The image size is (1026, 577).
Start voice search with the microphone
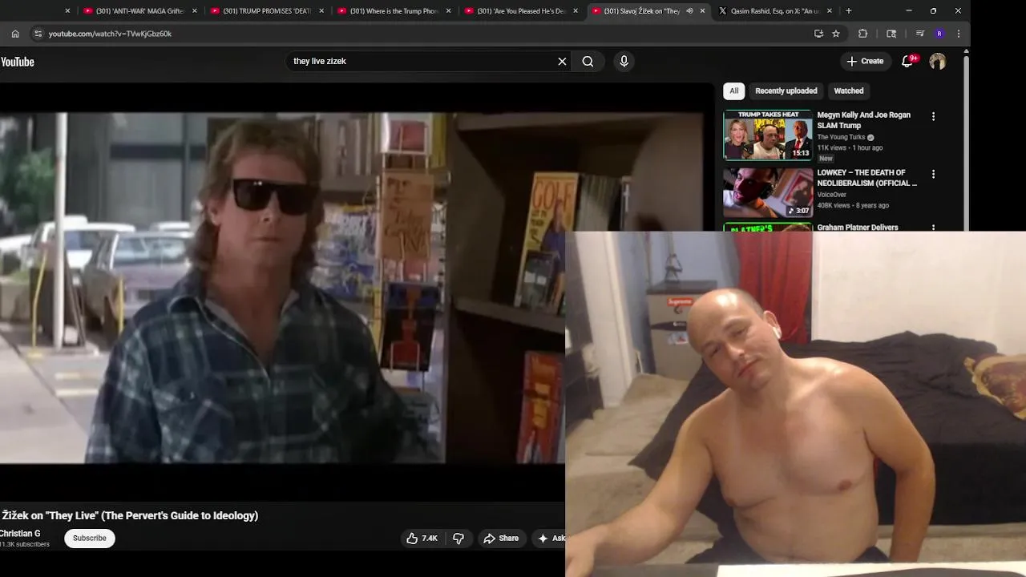[x=624, y=62]
